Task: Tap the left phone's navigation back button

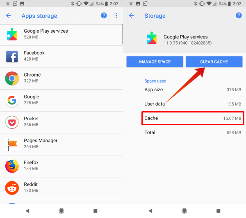Action: (x=27, y=211)
